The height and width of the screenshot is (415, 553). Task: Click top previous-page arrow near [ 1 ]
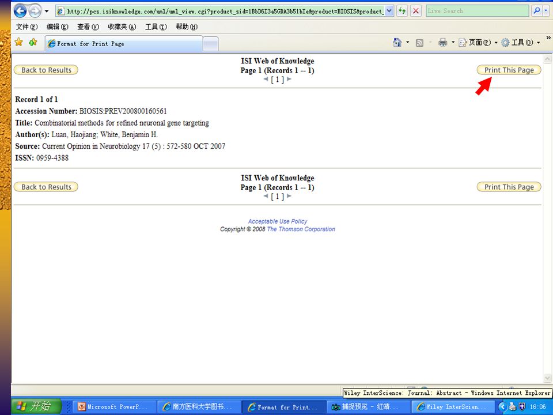[266, 79]
